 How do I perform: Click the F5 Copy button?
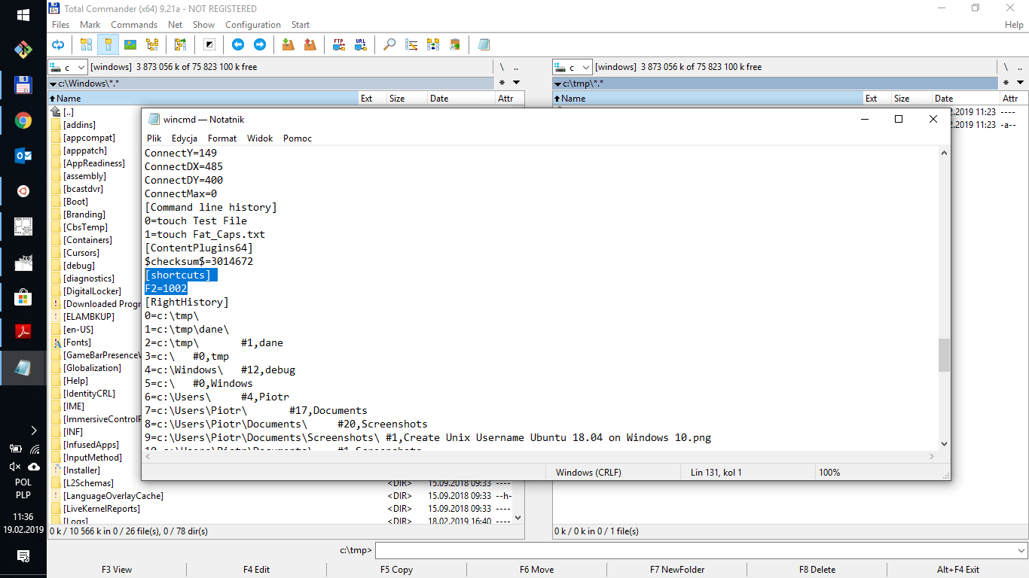pyautogui.click(x=396, y=570)
